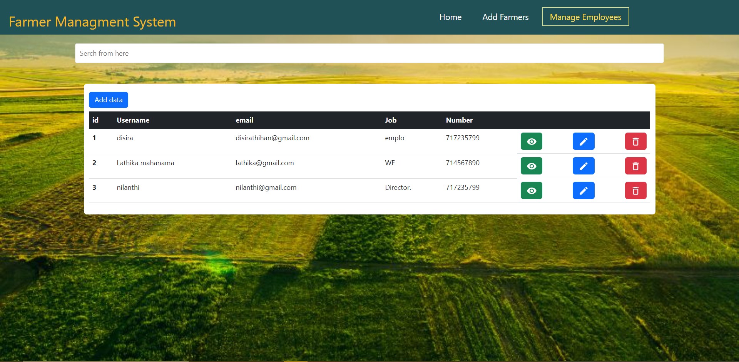Screen dimensions: 739x362
Task: Navigate to Add Farmers
Action: coord(505,17)
